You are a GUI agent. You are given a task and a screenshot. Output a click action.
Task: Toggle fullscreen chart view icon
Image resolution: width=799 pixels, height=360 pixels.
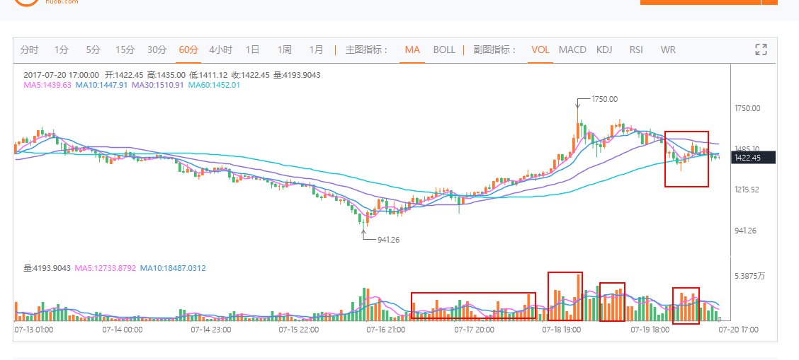pyautogui.click(x=761, y=50)
